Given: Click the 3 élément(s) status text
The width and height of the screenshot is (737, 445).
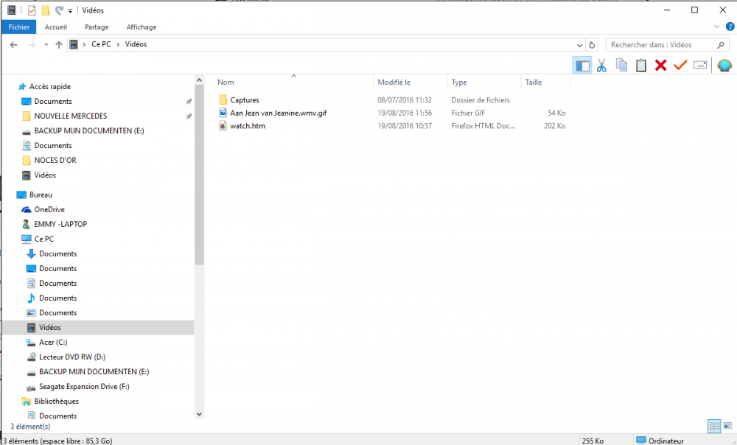Looking at the screenshot, I should [x=30, y=426].
